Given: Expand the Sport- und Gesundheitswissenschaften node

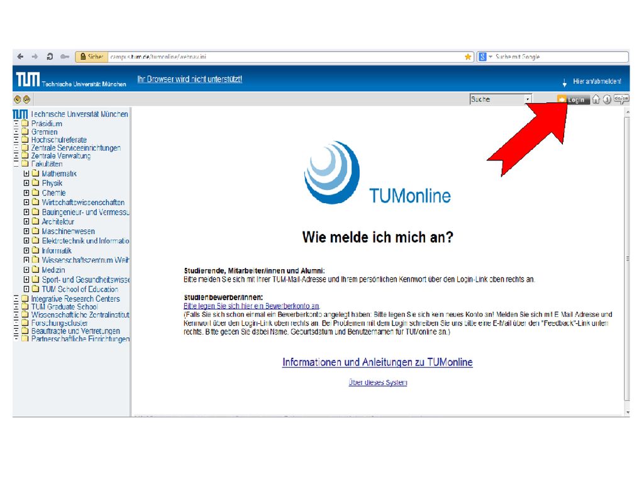Looking at the screenshot, I should (26, 279).
